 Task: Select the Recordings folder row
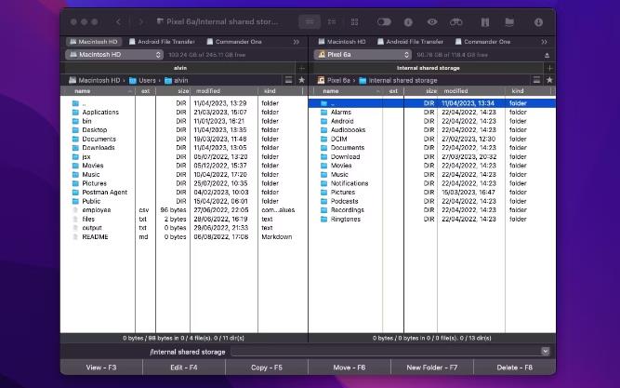click(432, 210)
